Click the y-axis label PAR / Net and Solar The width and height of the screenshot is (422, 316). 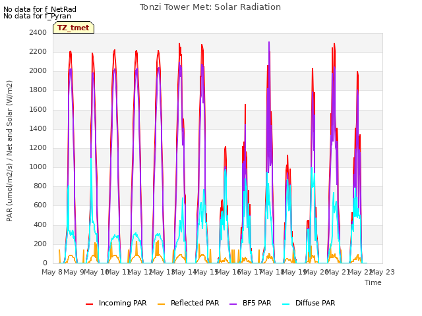pyautogui.click(x=9, y=151)
